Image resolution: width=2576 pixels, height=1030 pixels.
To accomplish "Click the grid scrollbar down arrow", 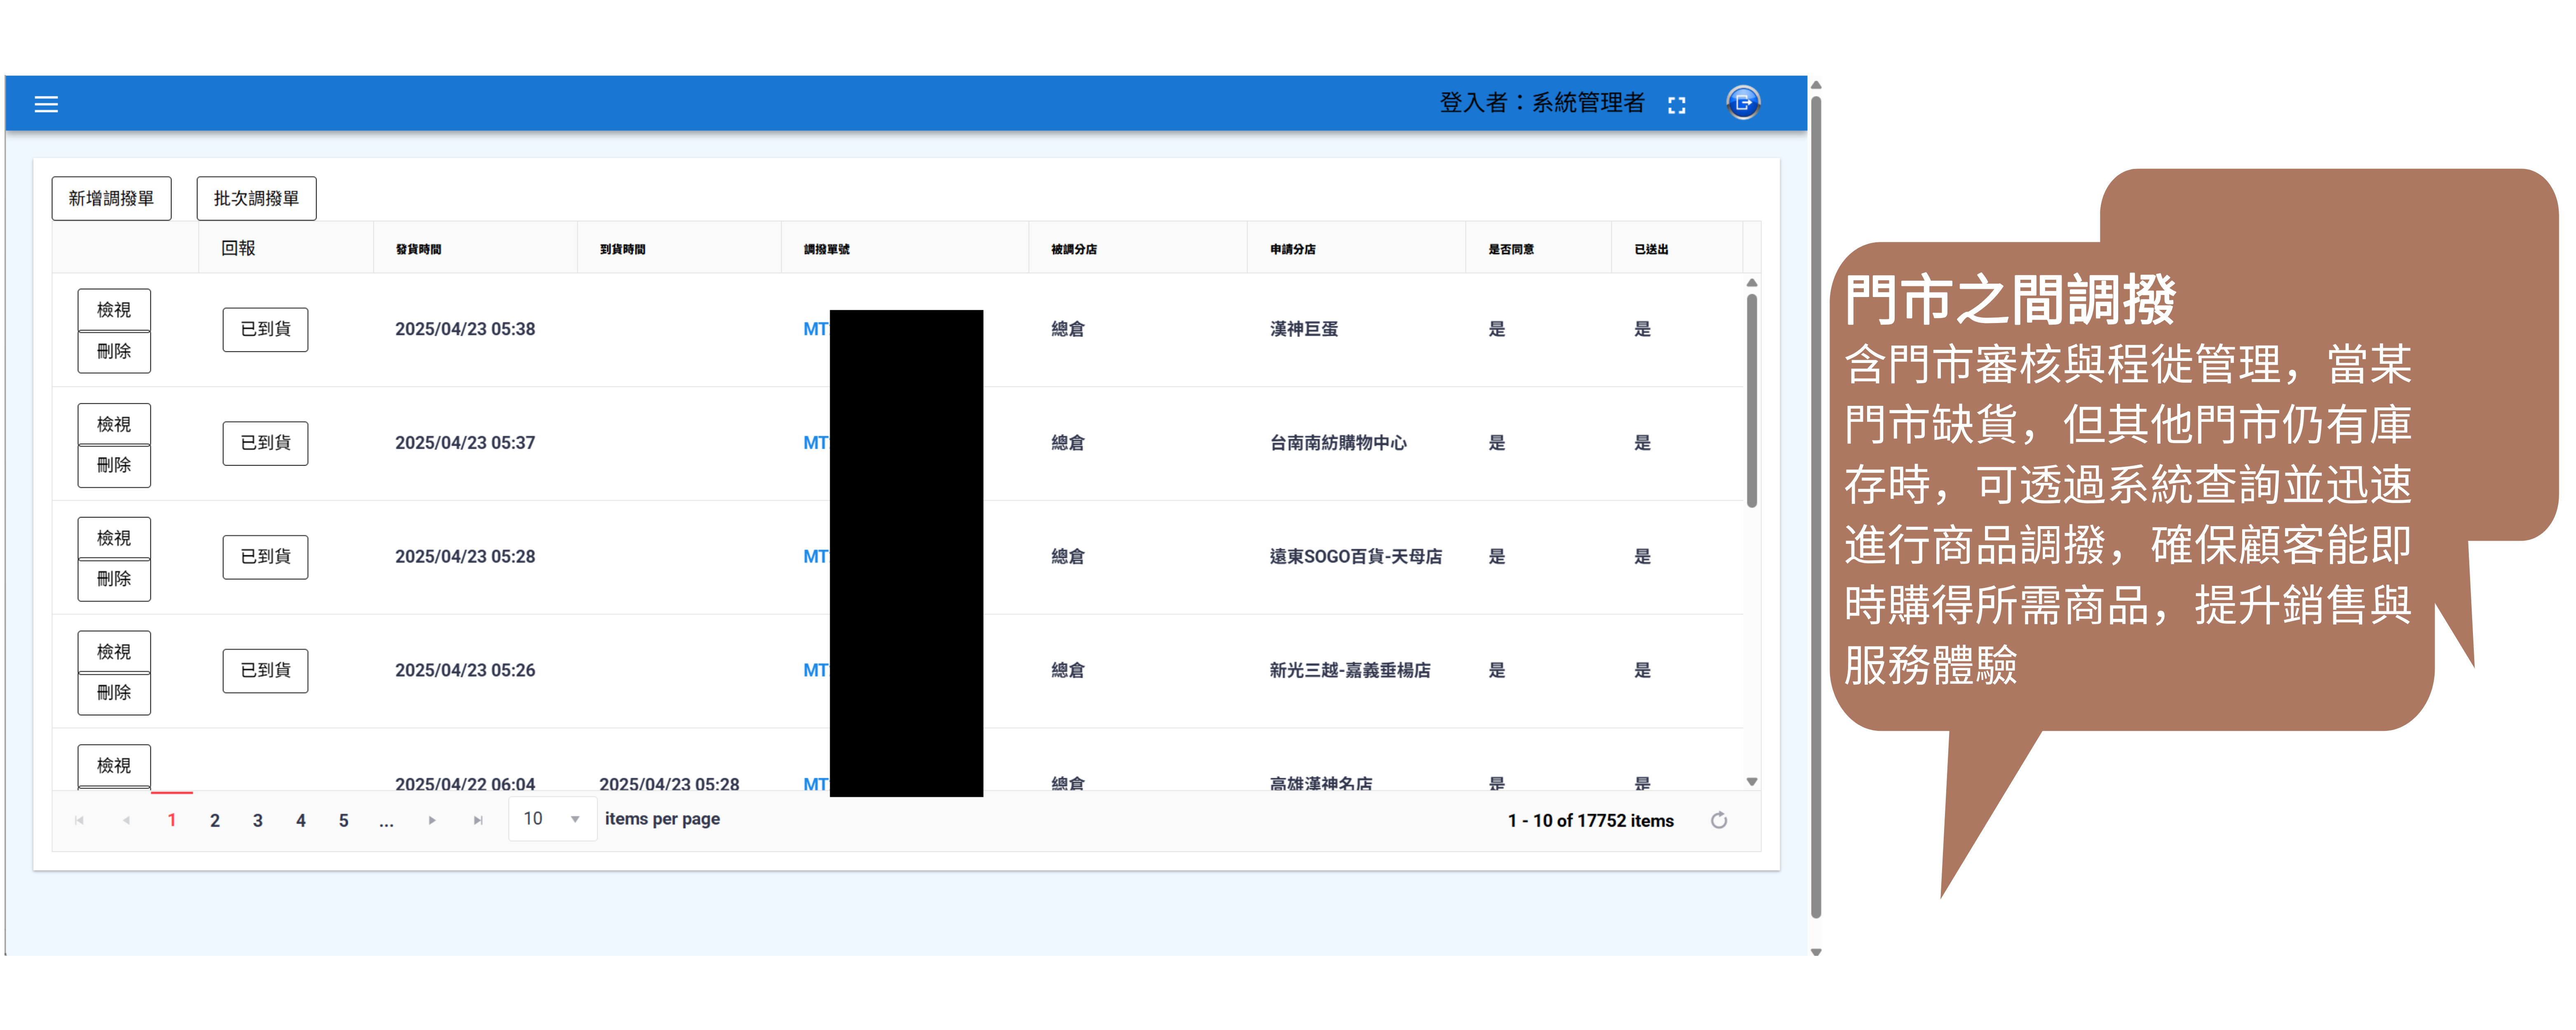I will click(x=1752, y=782).
